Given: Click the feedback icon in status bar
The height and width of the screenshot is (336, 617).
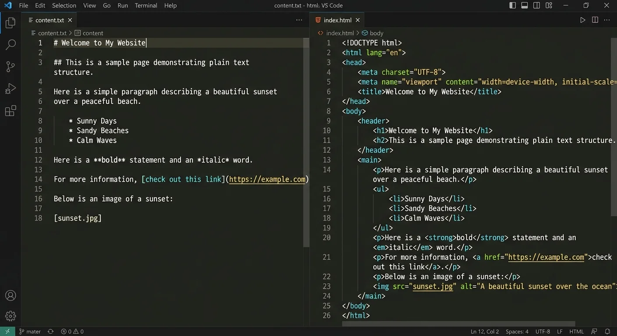Looking at the screenshot, I should 594,332.
